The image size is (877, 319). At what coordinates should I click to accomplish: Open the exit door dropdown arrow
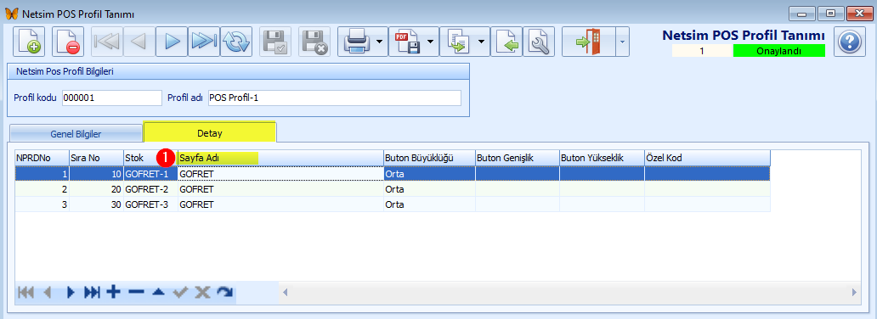click(x=623, y=42)
